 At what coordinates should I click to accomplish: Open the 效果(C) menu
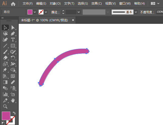pos(97,4)
